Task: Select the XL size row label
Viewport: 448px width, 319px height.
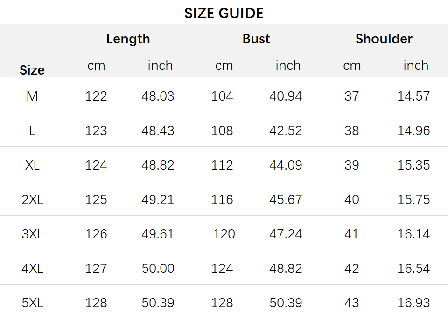Action: click(x=32, y=165)
